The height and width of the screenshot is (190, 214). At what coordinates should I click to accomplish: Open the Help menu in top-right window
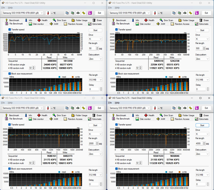click(117, 8)
